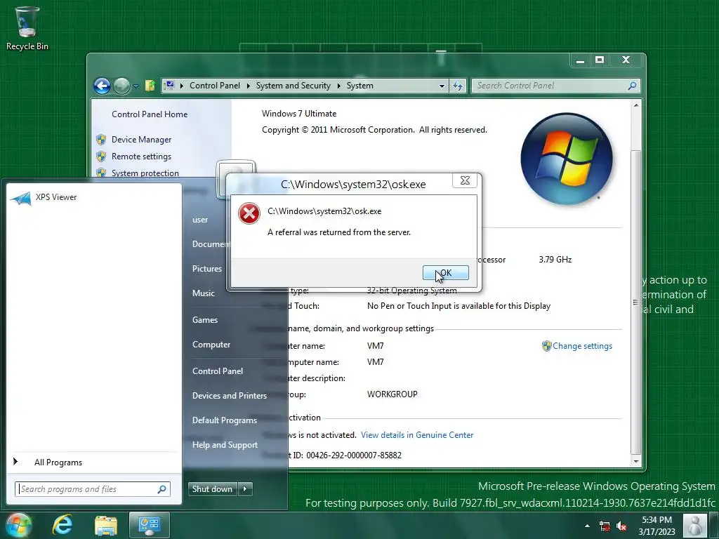Open Windows Explorer from the taskbar
Screen dimensions: 719x539
106,526
